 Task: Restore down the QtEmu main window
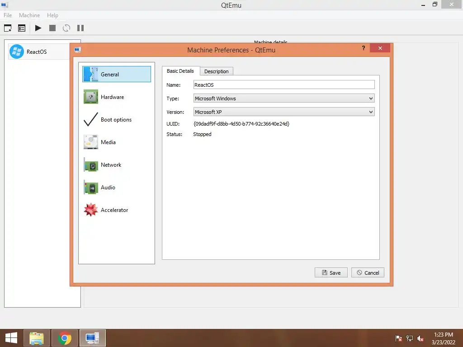pyautogui.click(x=435, y=5)
